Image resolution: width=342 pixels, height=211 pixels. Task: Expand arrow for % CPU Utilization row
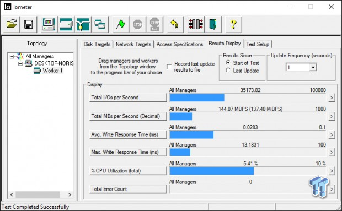[332, 171]
